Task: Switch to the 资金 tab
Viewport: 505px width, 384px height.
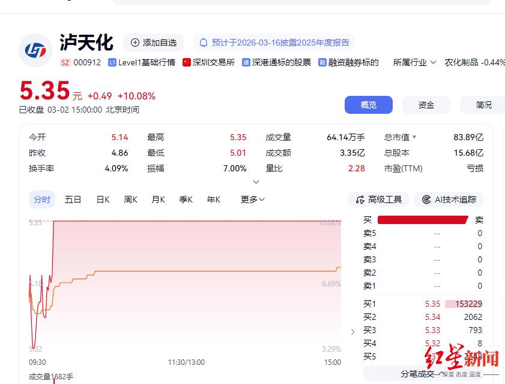Action: coord(426,105)
